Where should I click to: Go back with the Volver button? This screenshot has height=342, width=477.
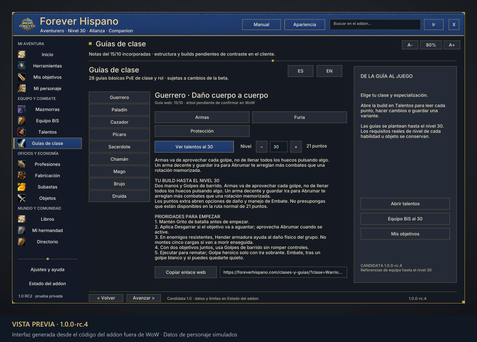106,298
